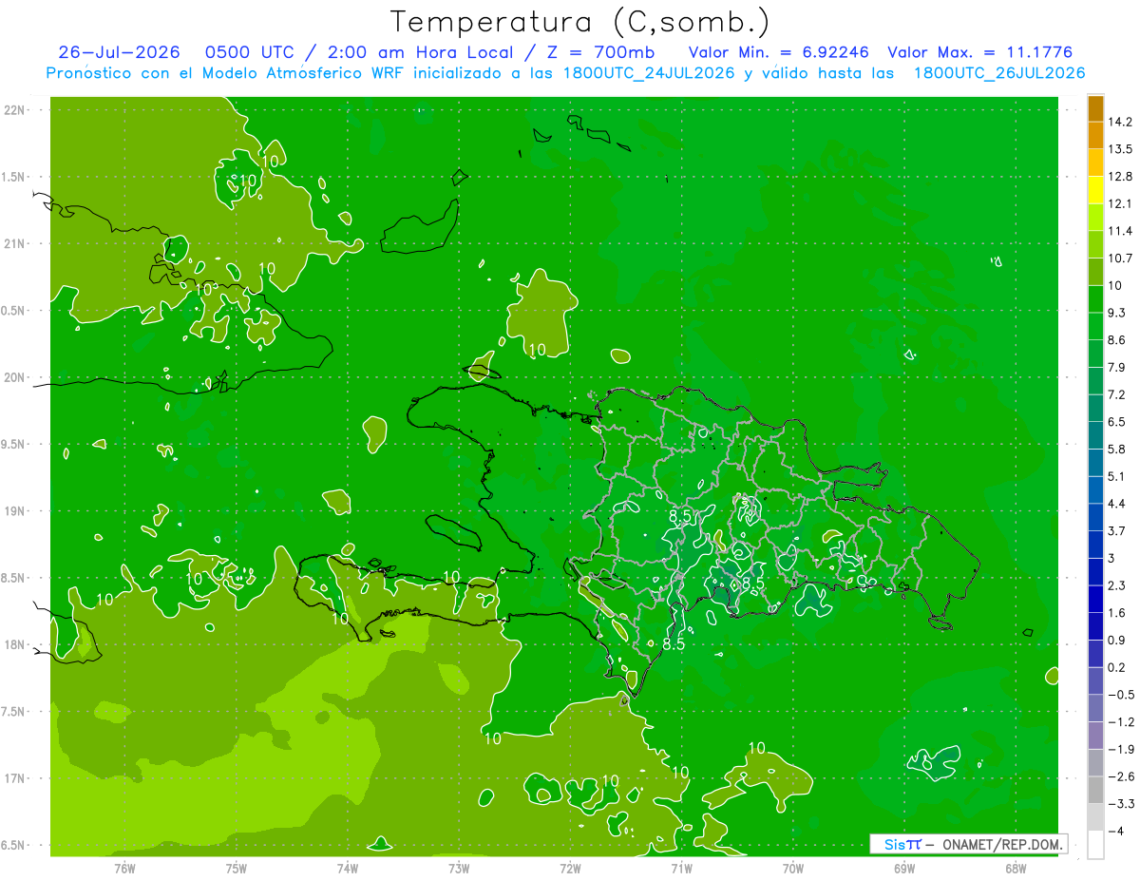
Task: Click the "0.9" colorbar label
Action: (1117, 640)
